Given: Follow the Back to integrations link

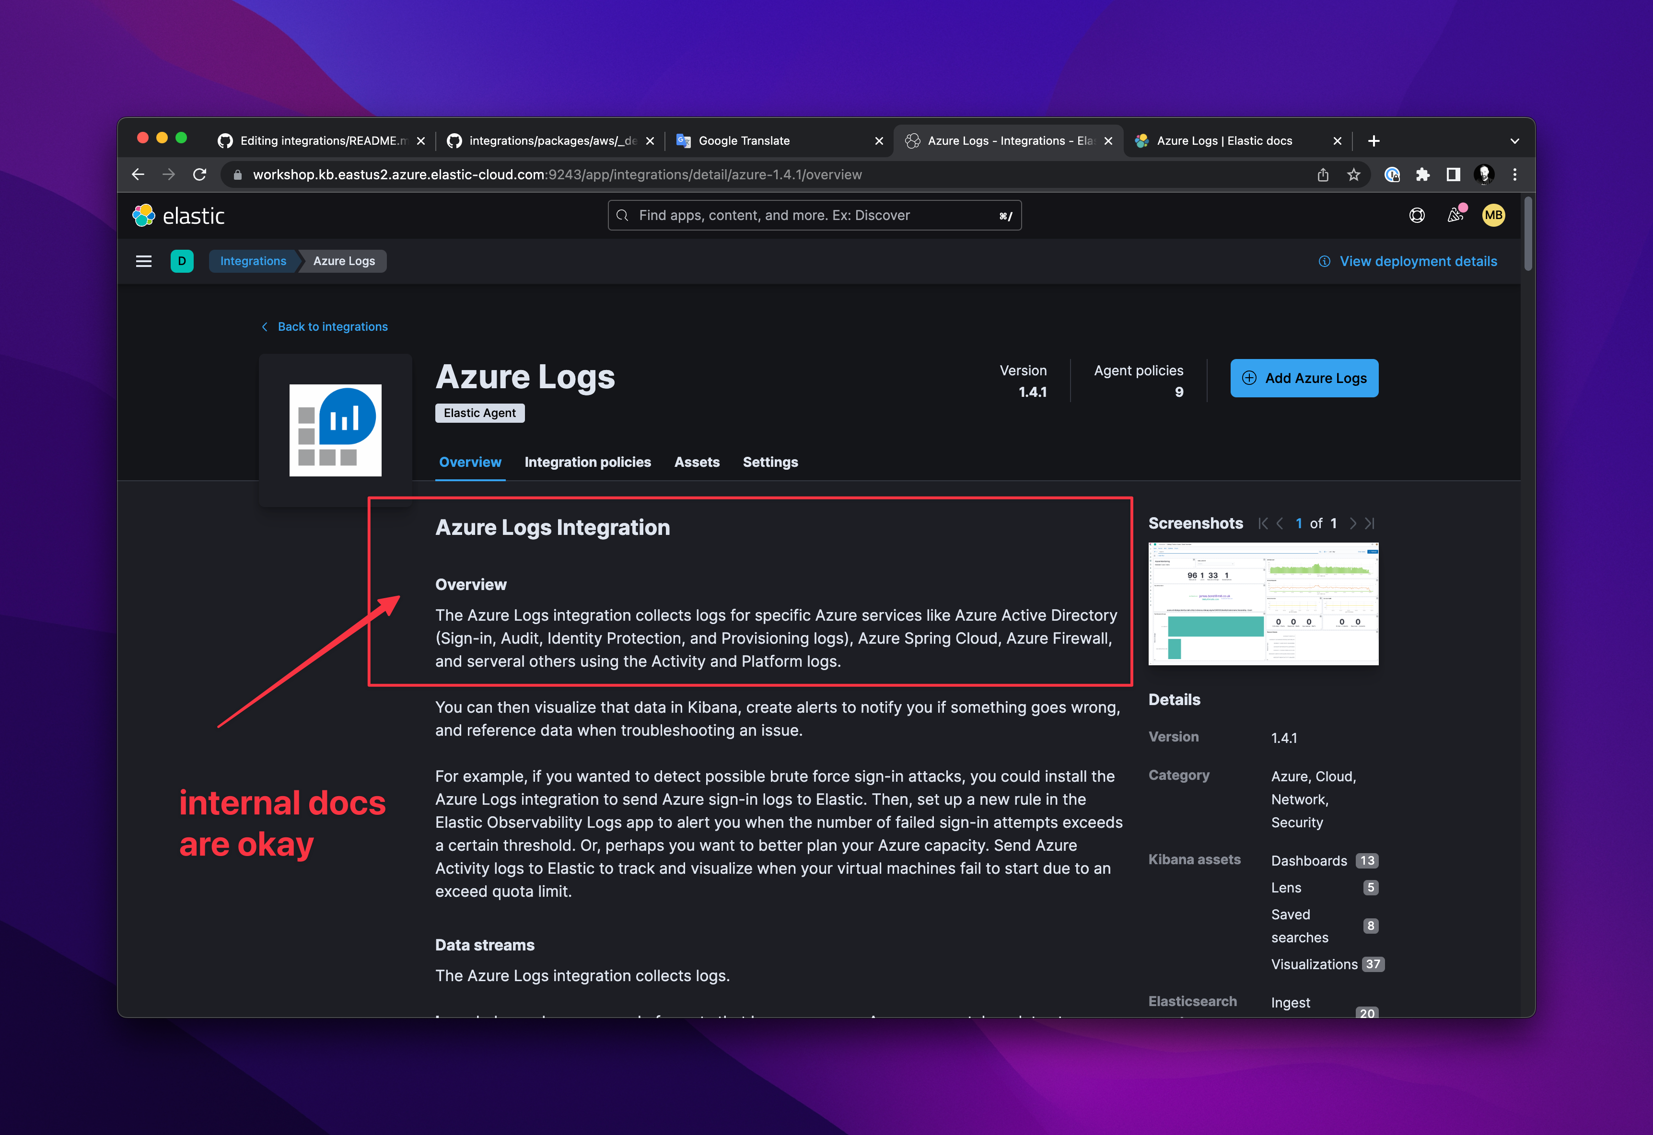Looking at the screenshot, I should point(332,326).
